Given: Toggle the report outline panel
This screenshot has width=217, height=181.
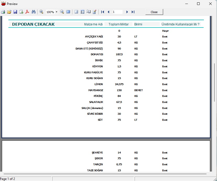Looking at the screenshot, I should coord(76,12).
